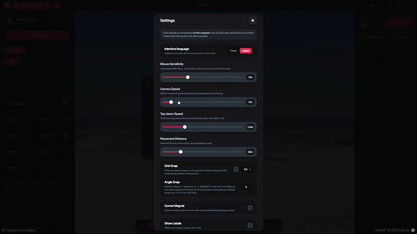
Task: Click the '28 mod packs loaded' status text
Action: [19, 230]
